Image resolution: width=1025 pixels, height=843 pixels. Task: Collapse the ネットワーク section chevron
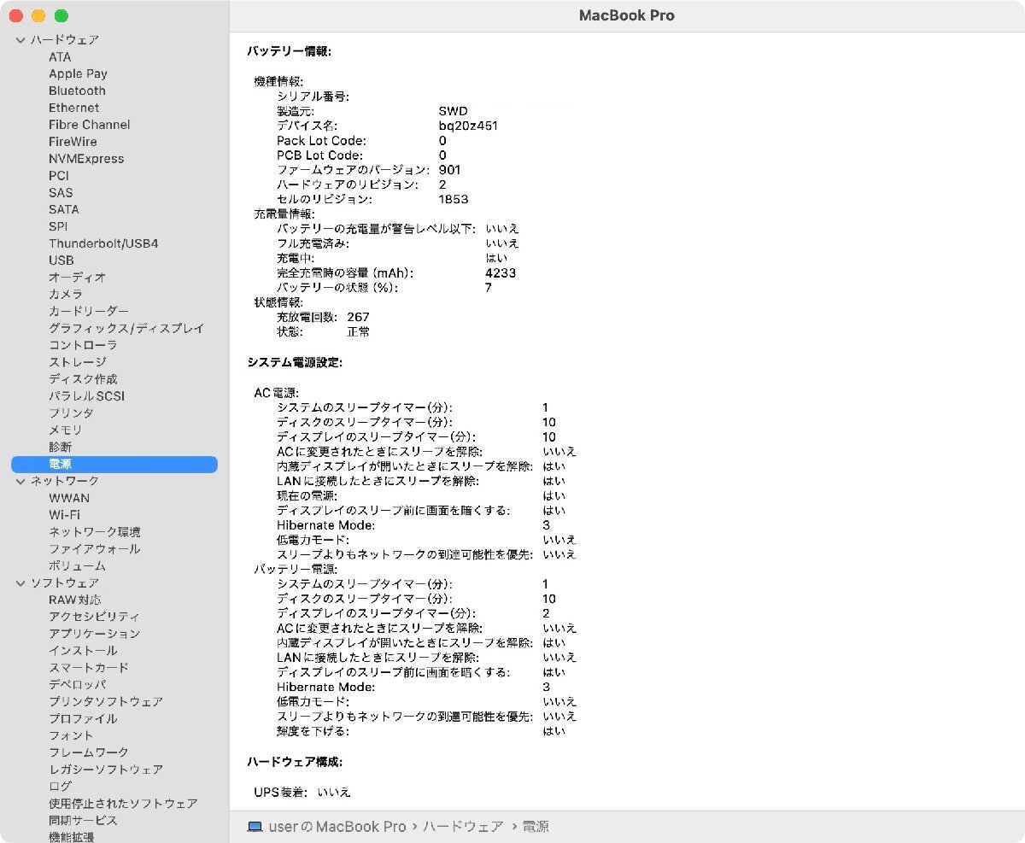[20, 482]
